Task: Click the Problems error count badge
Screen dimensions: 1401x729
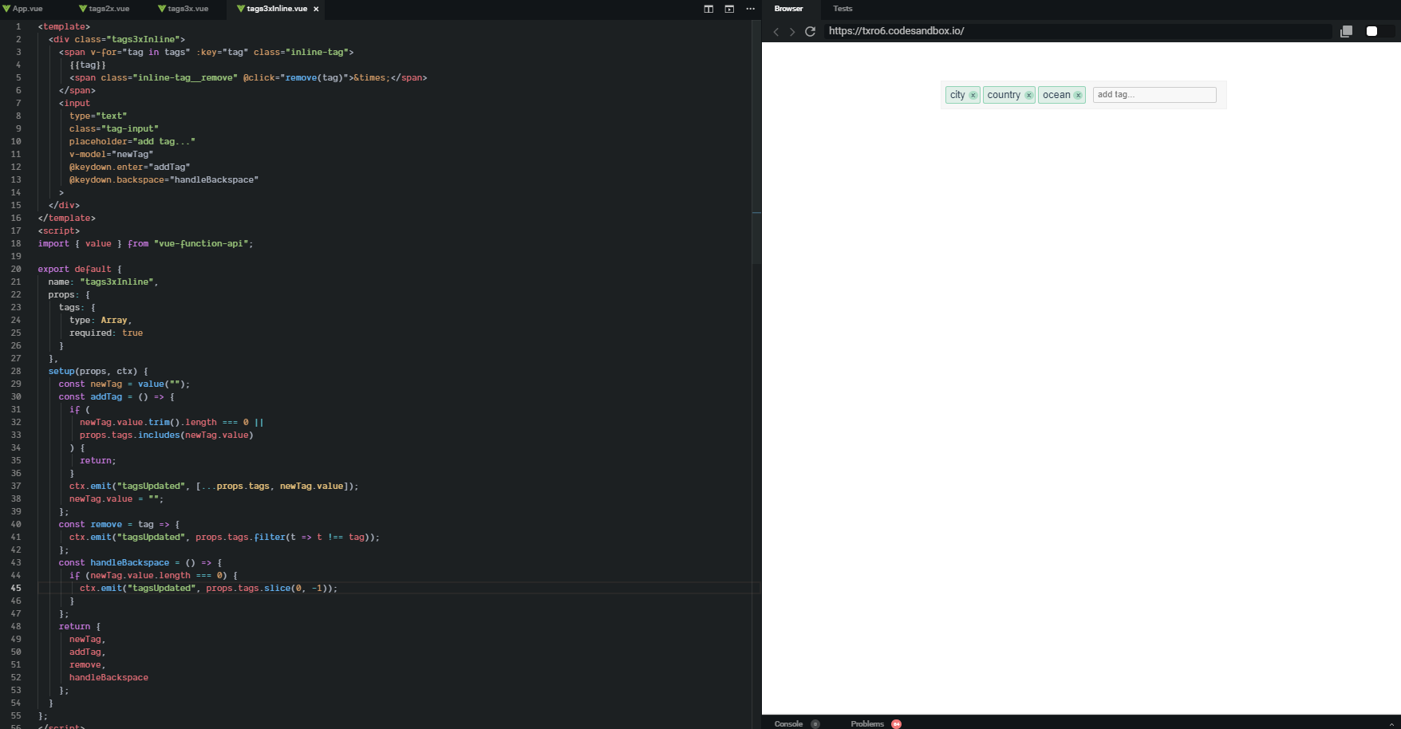Action: 897,724
